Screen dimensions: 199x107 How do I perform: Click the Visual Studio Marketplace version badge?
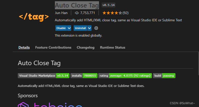tap(44, 76)
